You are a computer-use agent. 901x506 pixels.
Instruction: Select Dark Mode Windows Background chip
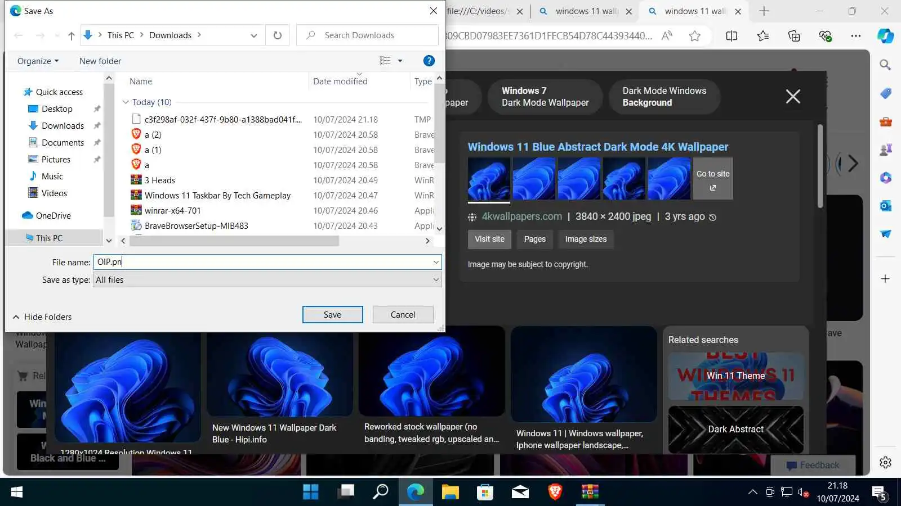(664, 97)
